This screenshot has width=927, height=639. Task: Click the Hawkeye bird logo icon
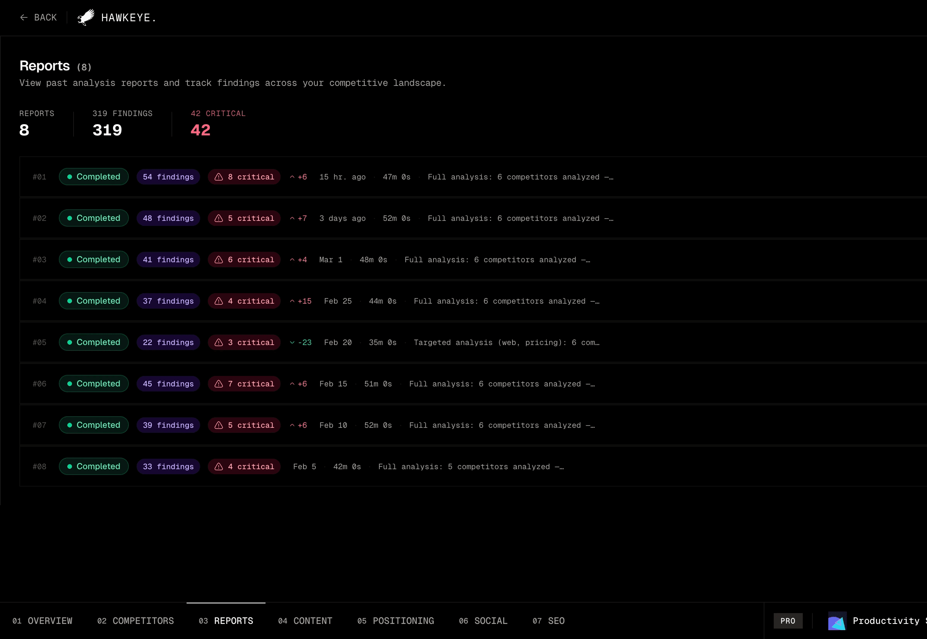(x=86, y=17)
